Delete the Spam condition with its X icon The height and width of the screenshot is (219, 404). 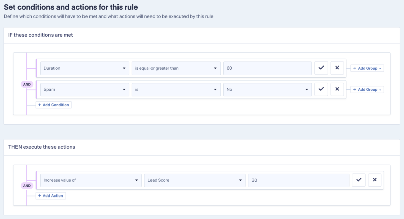[337, 89]
